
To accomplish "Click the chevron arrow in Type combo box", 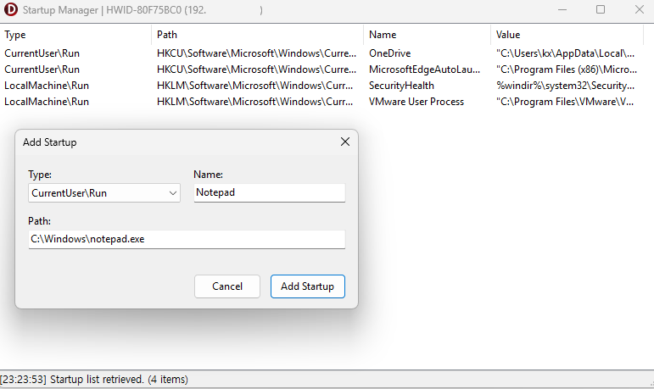I will pos(173,193).
